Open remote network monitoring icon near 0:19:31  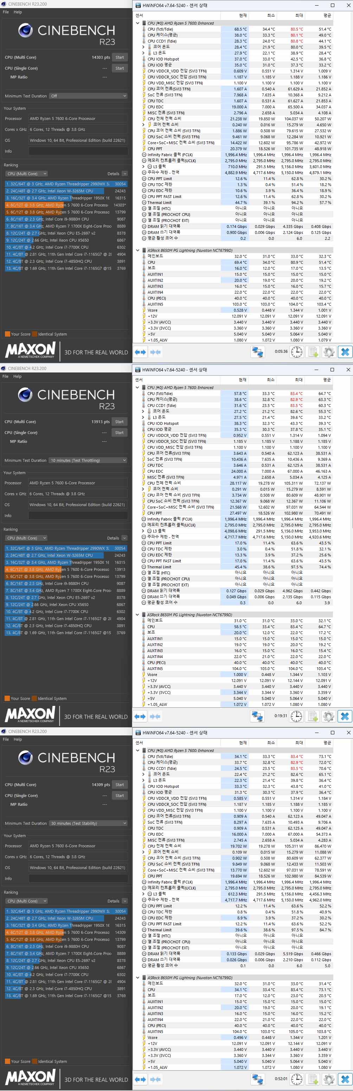click(x=257, y=716)
